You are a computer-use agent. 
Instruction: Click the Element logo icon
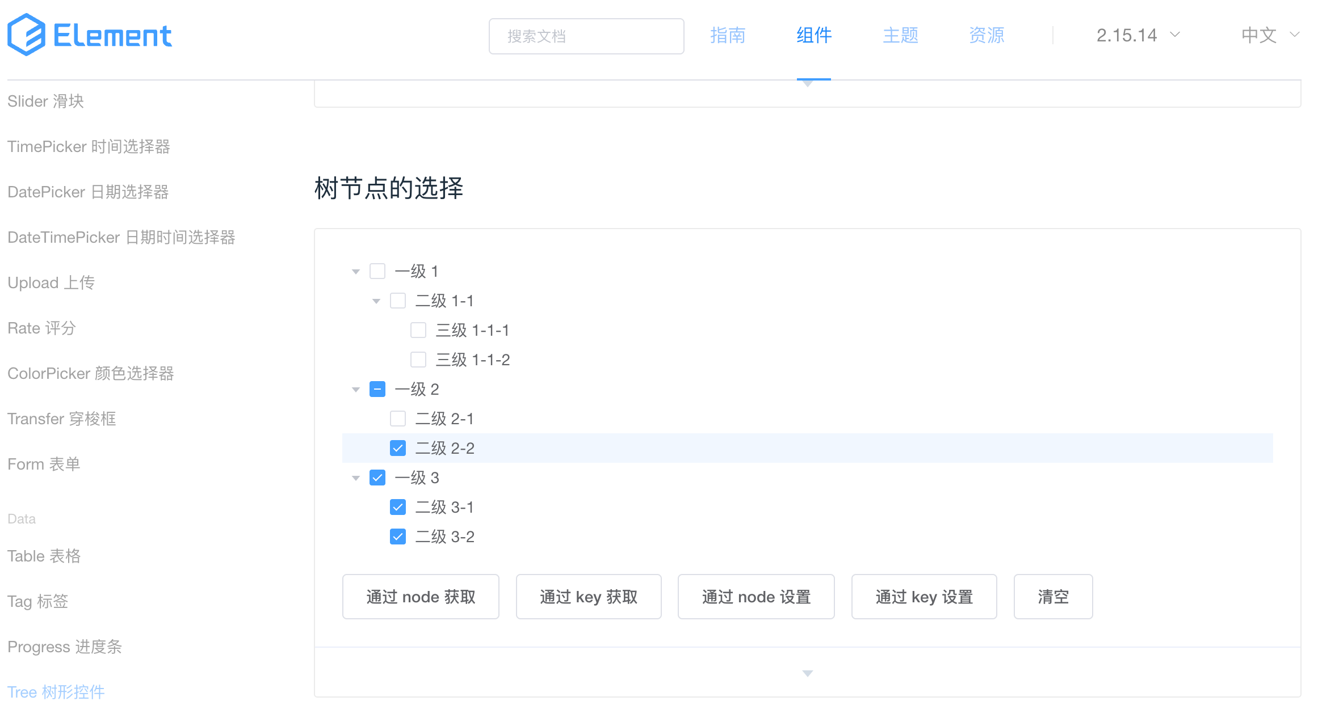[26, 35]
